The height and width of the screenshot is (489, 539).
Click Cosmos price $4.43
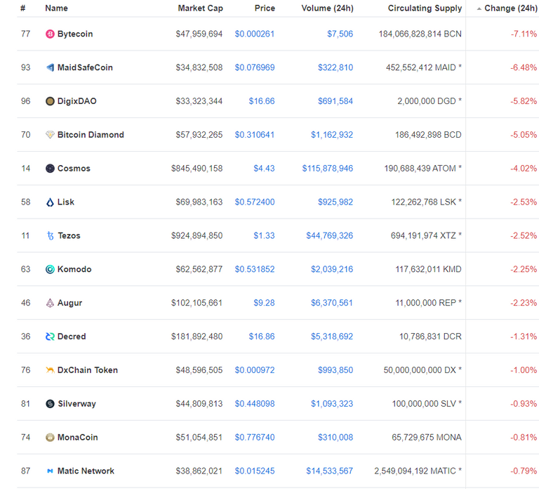[264, 169]
